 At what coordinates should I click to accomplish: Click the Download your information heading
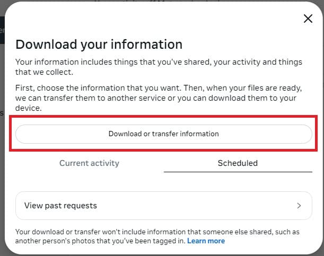coord(99,45)
